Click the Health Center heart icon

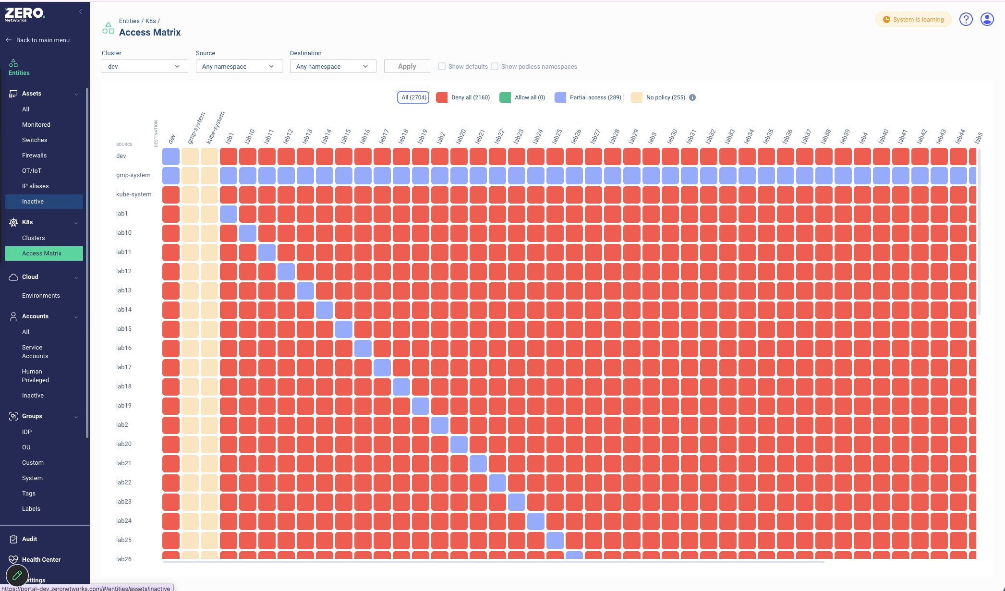[x=13, y=560]
